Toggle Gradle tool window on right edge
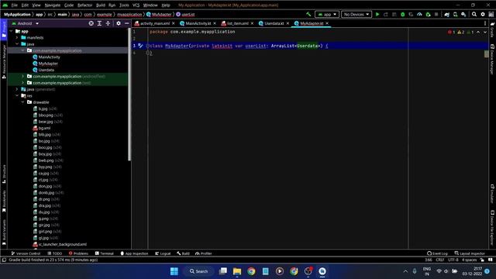 (492, 29)
